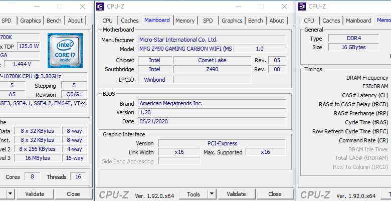Click Manufacturer field Micro-Star International
Image resolution: width=391 pixels, height=201 pixels.
(212, 40)
